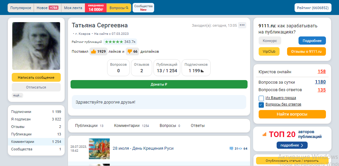Select Я подписан 3 022 in the sidebar
The width and height of the screenshot is (339, 166).
(x=36, y=119)
